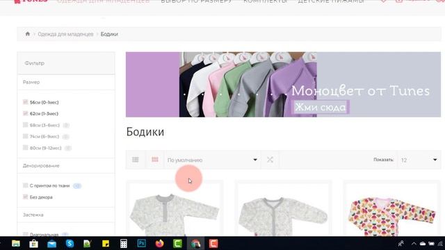Image resolution: width=445 pixels, height=250 pixels.
Task: Open the green Camtasia icon in taskbar
Action: tap(178, 244)
